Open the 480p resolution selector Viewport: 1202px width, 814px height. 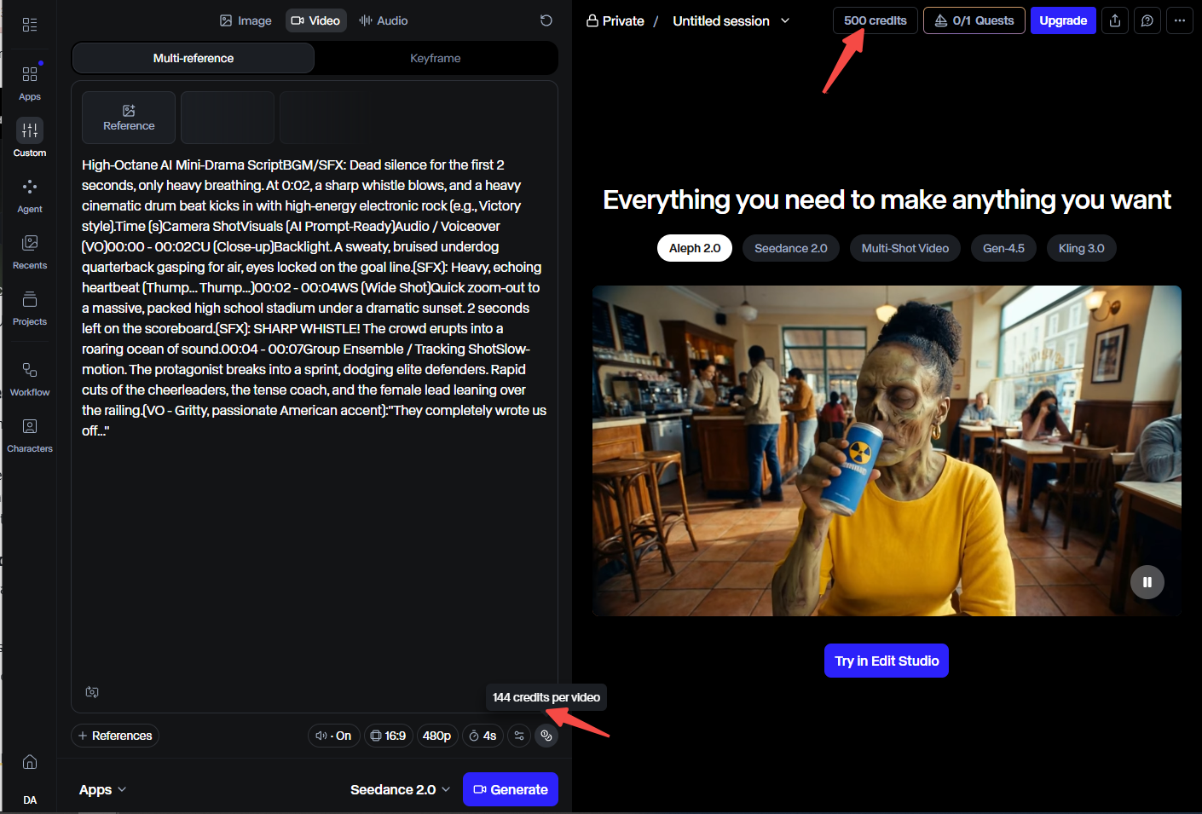[x=437, y=736]
